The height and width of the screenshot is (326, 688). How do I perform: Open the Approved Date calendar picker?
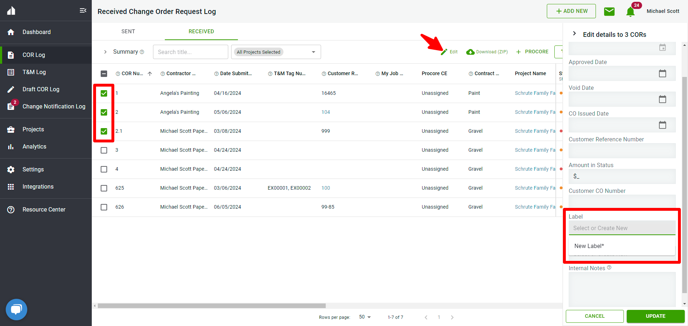tap(662, 73)
